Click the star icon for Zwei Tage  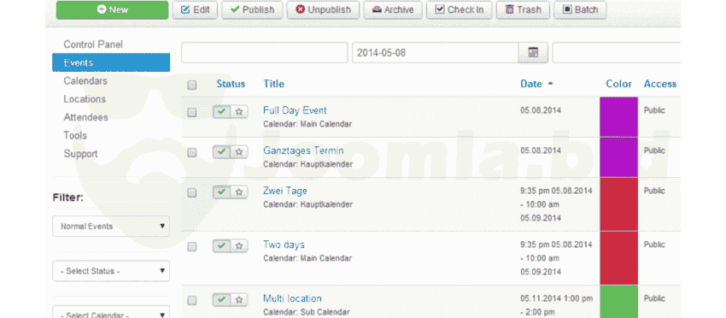click(x=239, y=192)
